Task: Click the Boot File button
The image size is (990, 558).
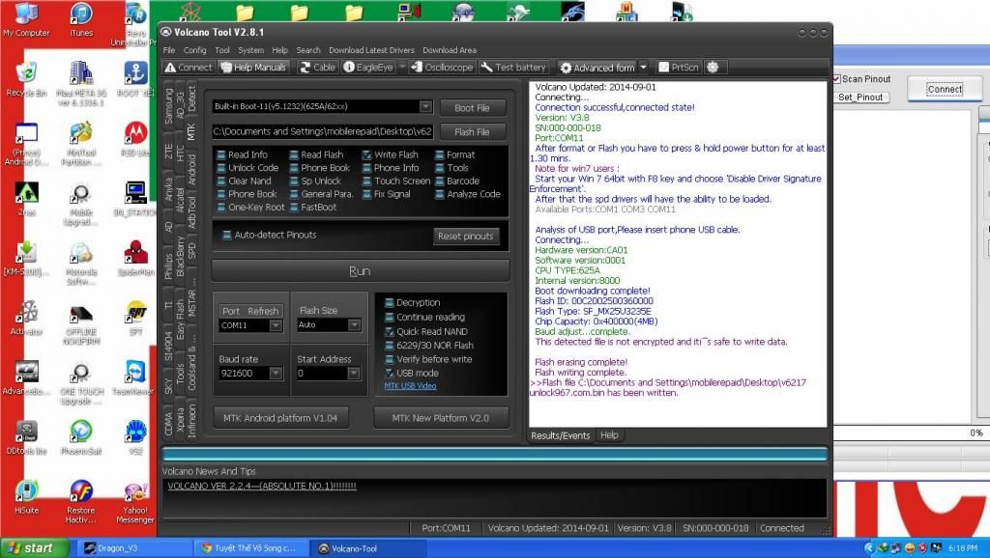Action: pyautogui.click(x=472, y=108)
